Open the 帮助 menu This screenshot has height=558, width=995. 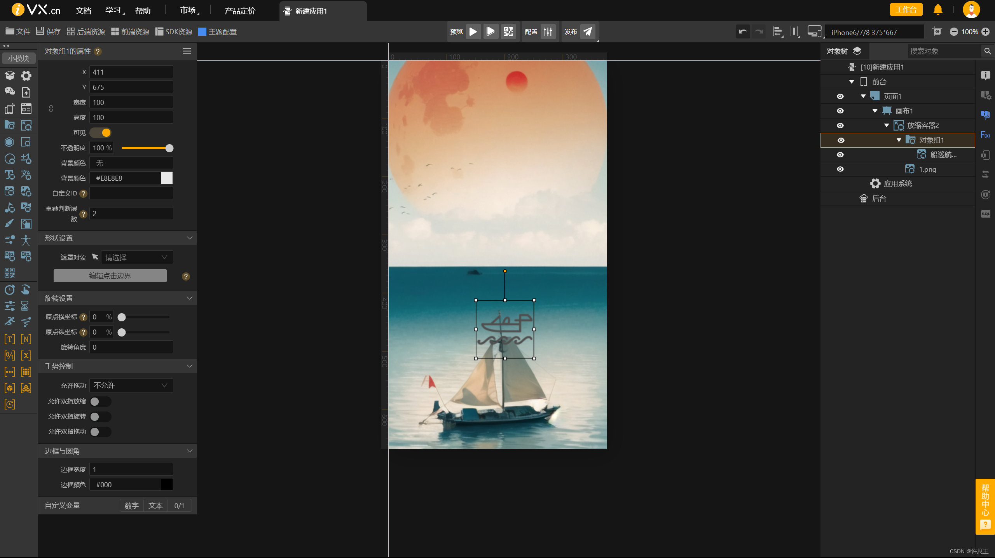(x=143, y=10)
